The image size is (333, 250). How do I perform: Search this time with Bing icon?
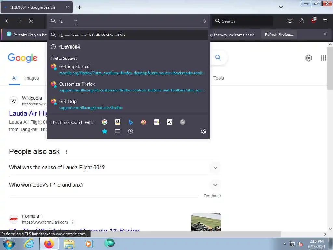(131, 122)
